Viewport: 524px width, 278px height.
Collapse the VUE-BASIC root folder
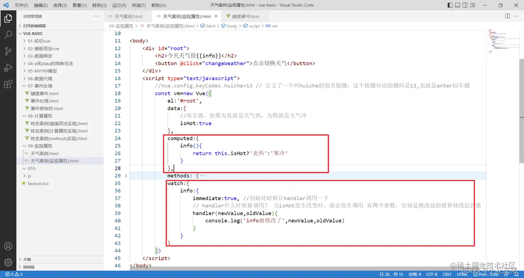pos(60,34)
